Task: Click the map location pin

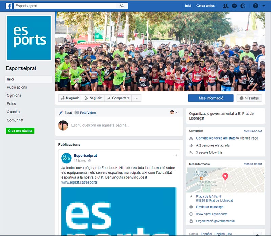Action: coord(225,177)
